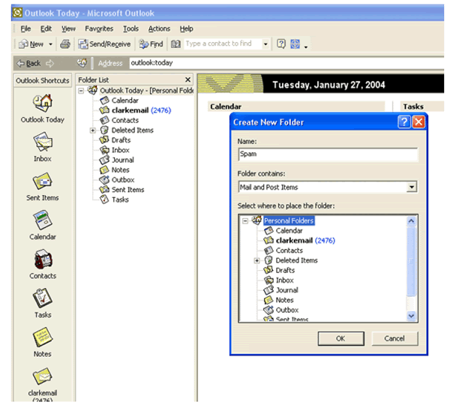Click the New item toolbar button

pyautogui.click(x=31, y=44)
